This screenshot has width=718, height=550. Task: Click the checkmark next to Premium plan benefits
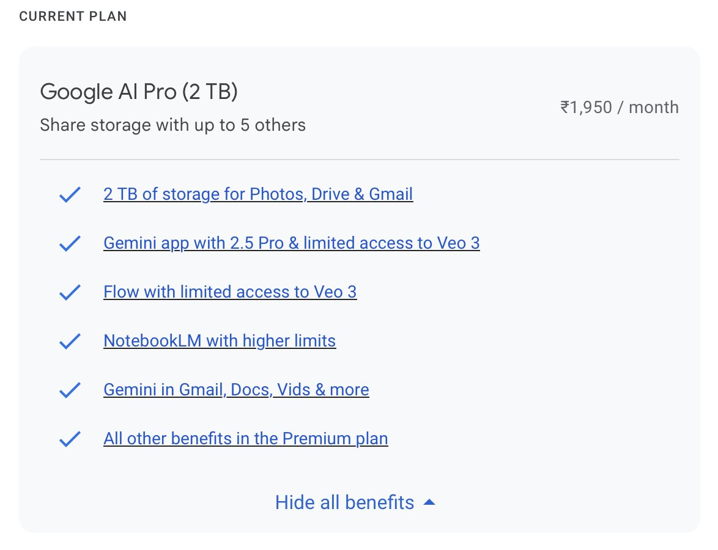(70, 439)
